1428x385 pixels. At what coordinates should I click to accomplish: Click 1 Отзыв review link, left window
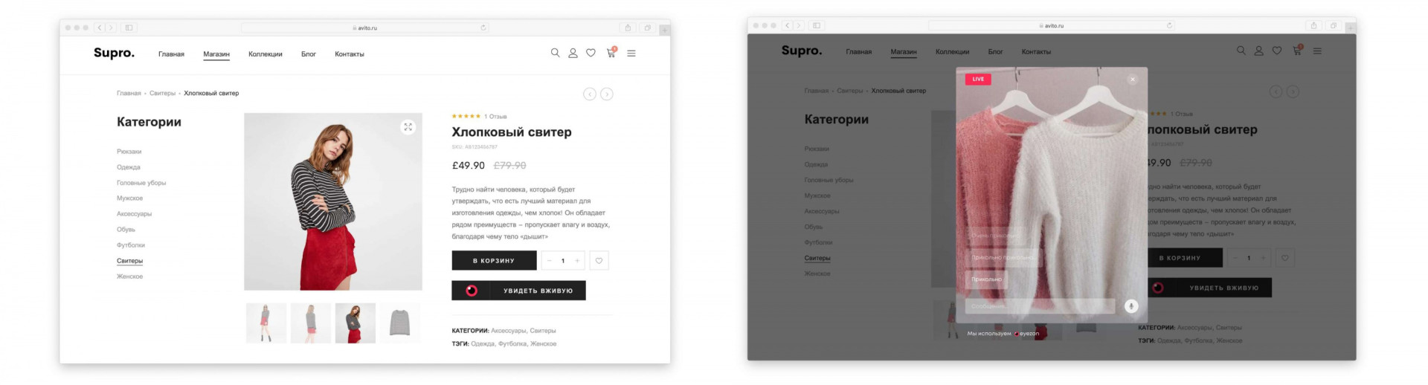(495, 117)
